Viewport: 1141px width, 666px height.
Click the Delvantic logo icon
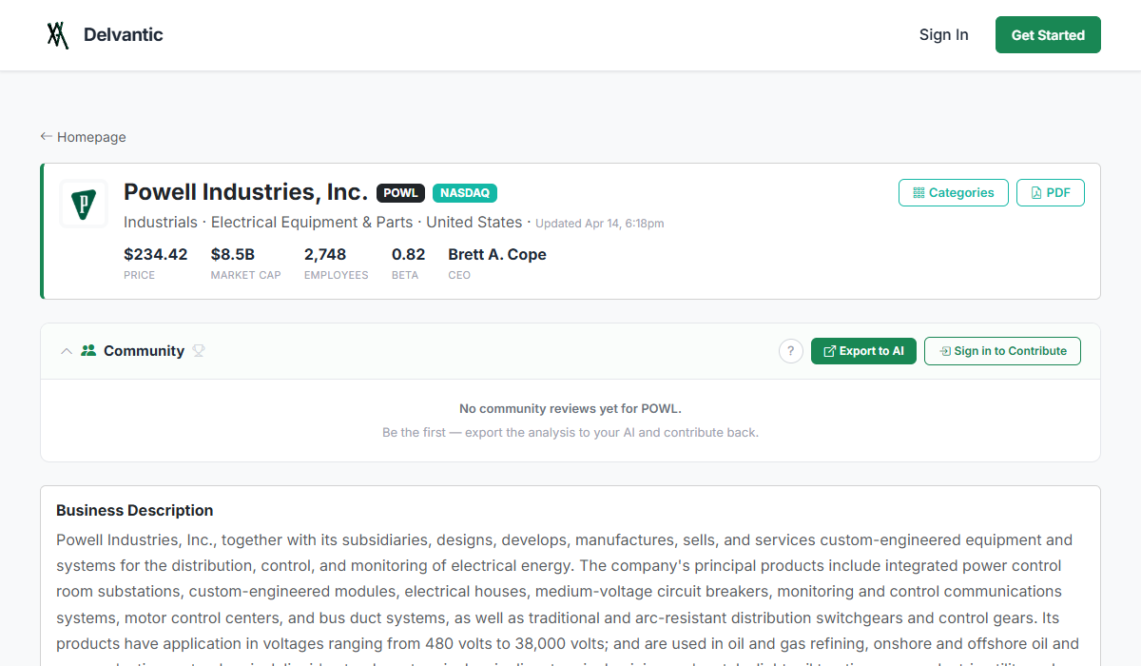58,35
